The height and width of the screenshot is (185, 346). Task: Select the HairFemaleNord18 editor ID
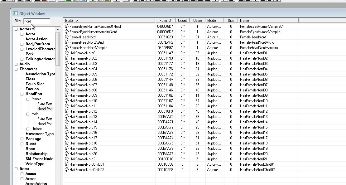click(x=83, y=143)
